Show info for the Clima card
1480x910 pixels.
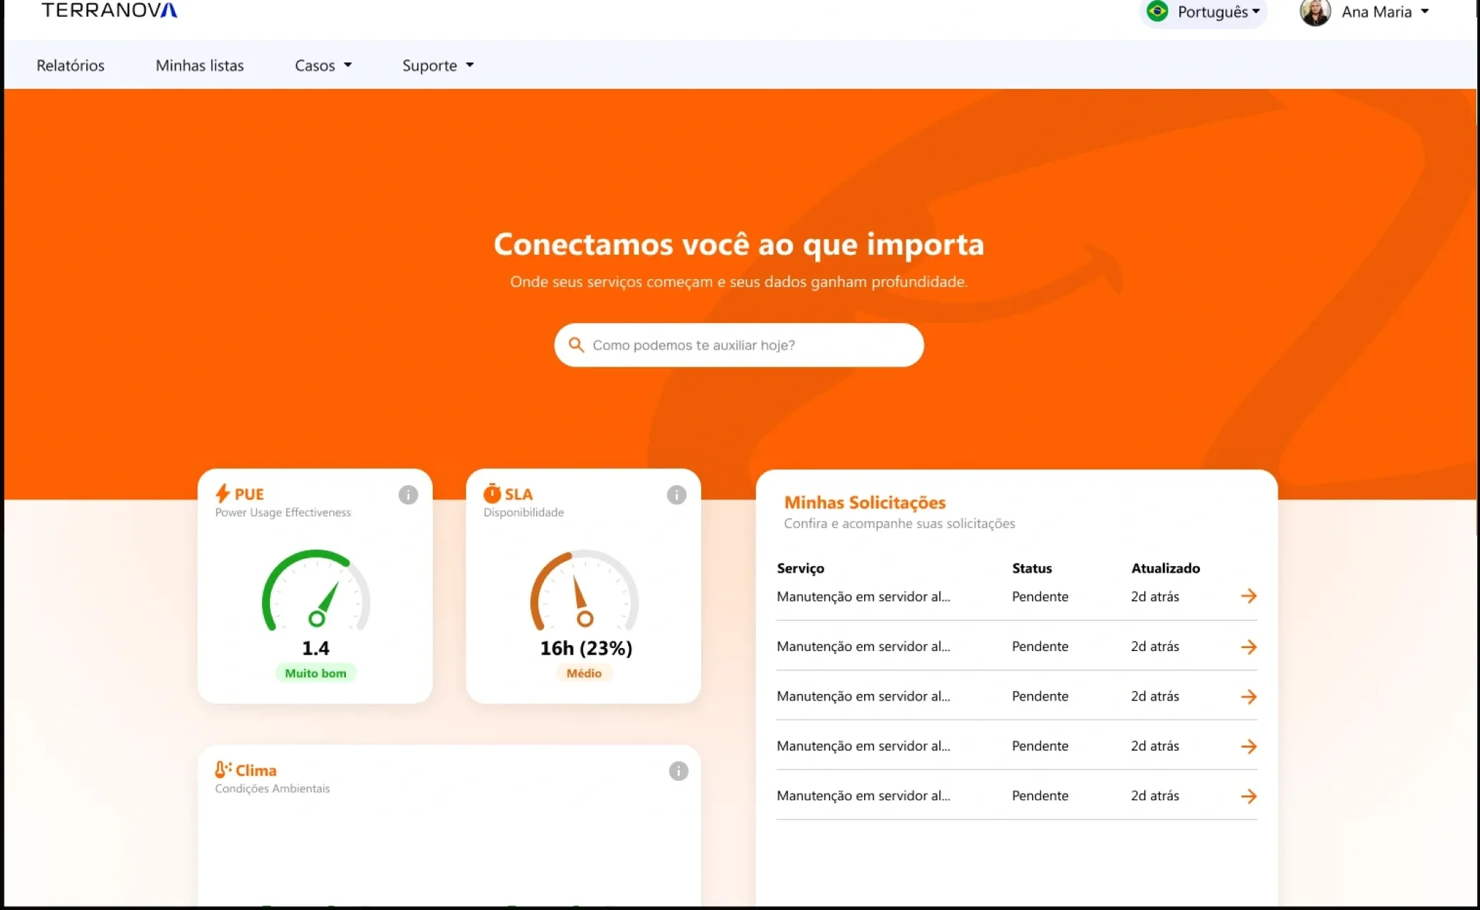(678, 771)
